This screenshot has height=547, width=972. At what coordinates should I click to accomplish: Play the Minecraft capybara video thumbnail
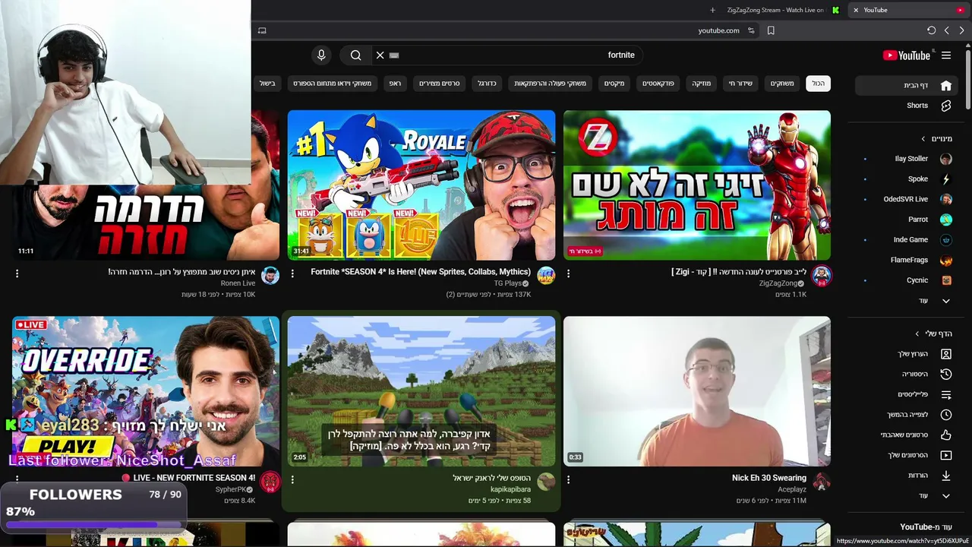tap(421, 391)
